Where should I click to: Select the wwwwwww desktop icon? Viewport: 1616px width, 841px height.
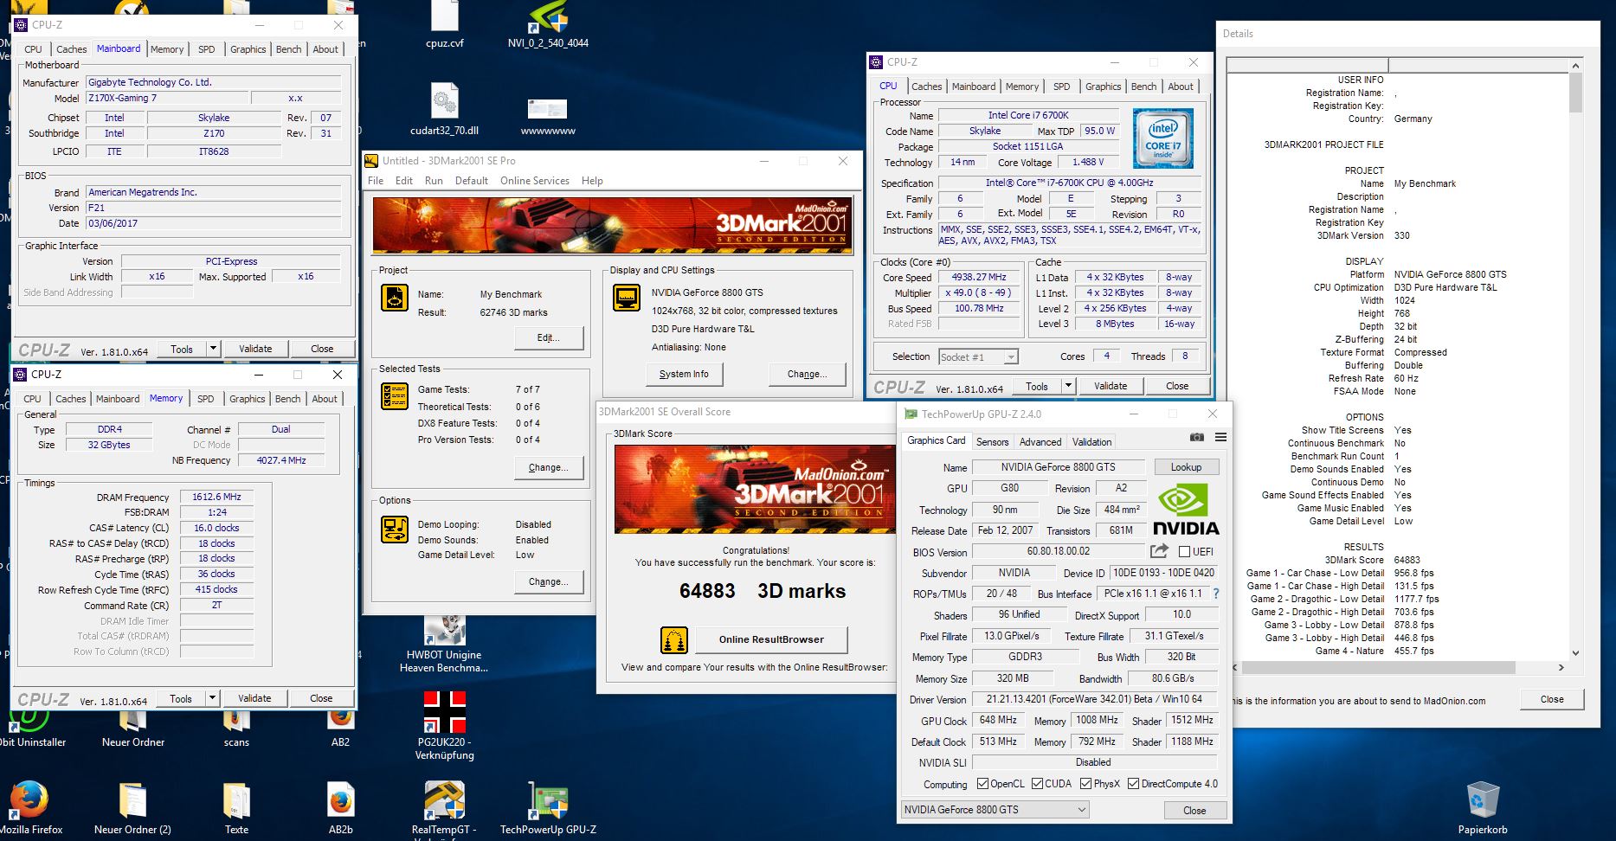coord(548,116)
